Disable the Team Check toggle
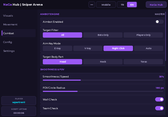This screenshot has width=168, height=117. click(x=159, y=108)
